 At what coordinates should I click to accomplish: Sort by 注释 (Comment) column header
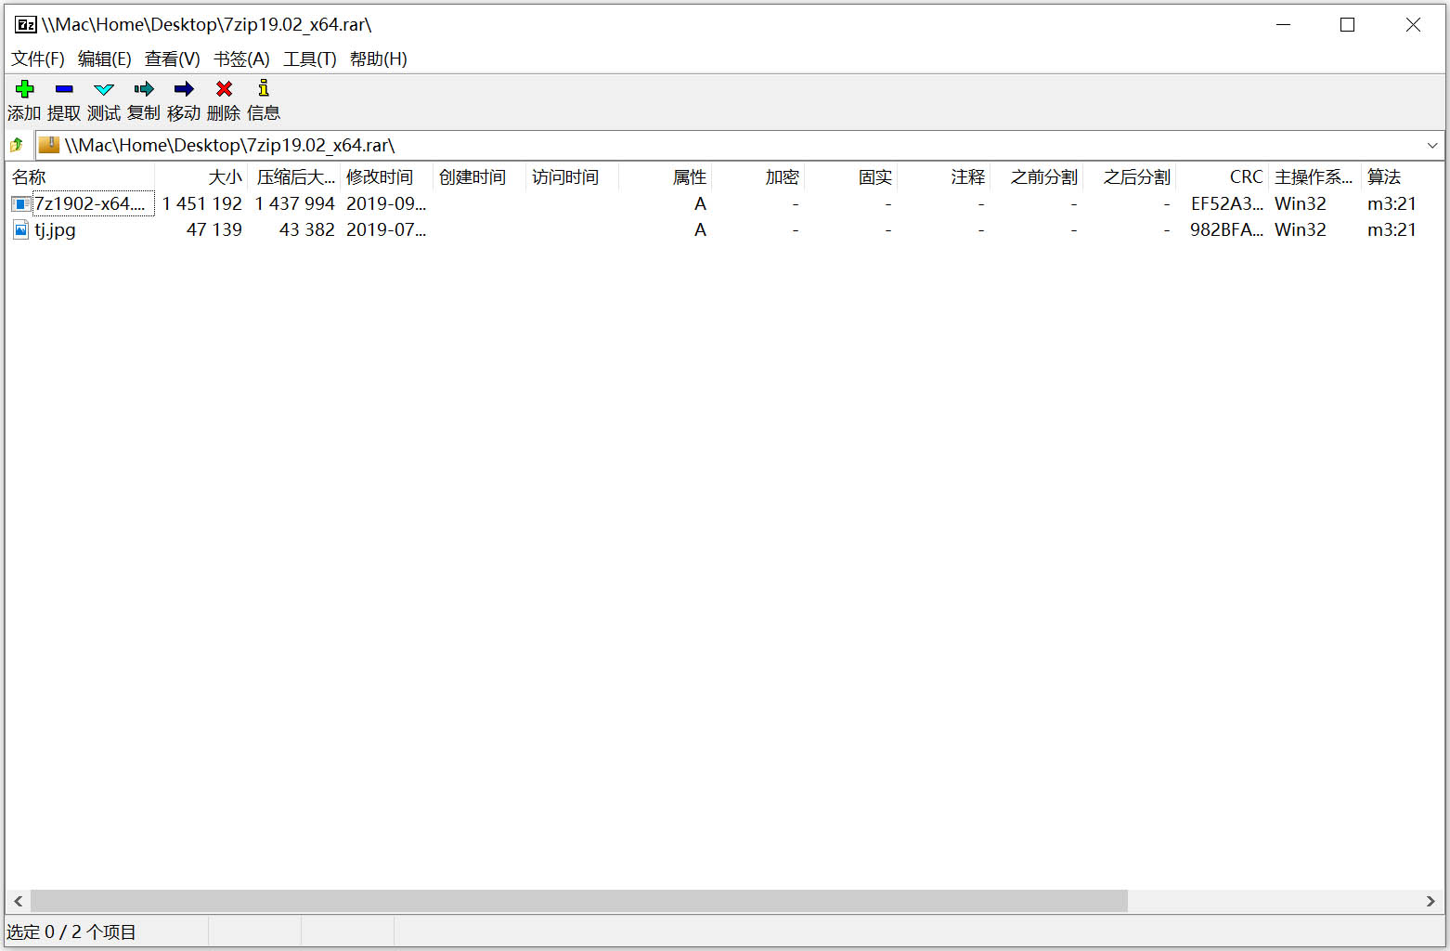944,177
